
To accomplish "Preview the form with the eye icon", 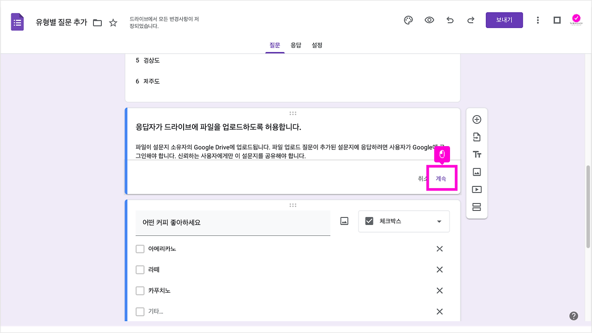I will 429,20.
